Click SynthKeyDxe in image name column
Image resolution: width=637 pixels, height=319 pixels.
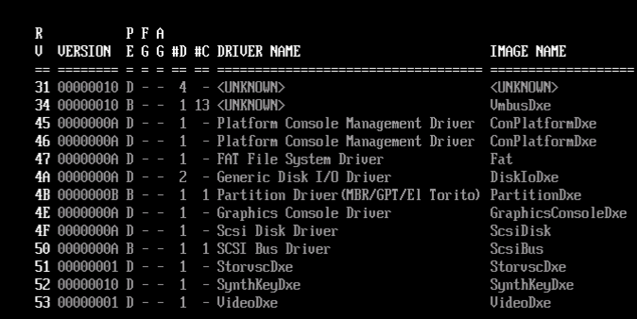click(532, 285)
